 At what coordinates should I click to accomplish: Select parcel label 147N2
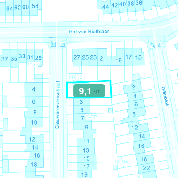tap(75, 77)
